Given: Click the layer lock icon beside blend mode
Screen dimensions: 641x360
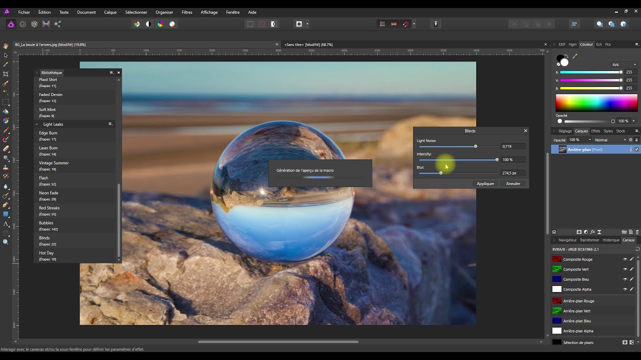Looking at the screenshot, I should [x=636, y=140].
